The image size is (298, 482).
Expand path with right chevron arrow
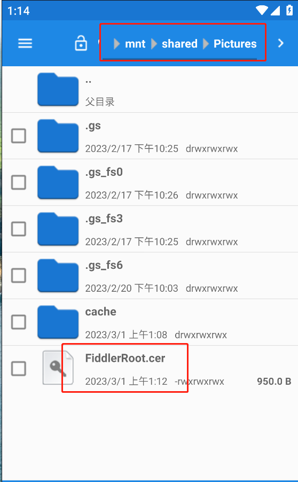tap(280, 43)
